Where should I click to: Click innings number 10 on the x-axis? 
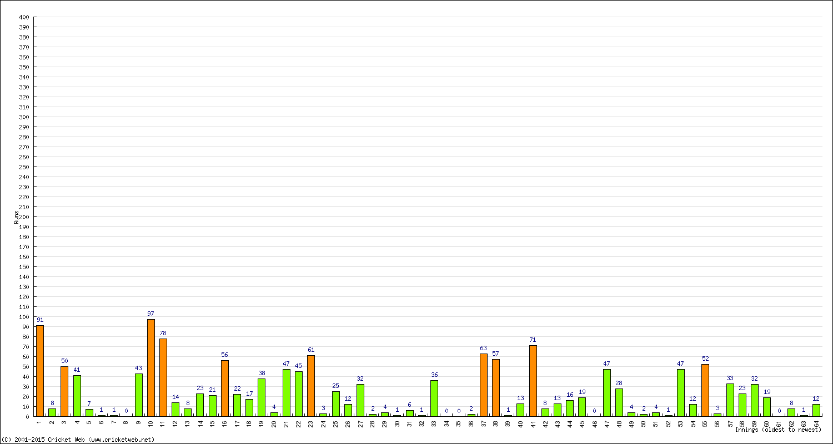click(151, 423)
